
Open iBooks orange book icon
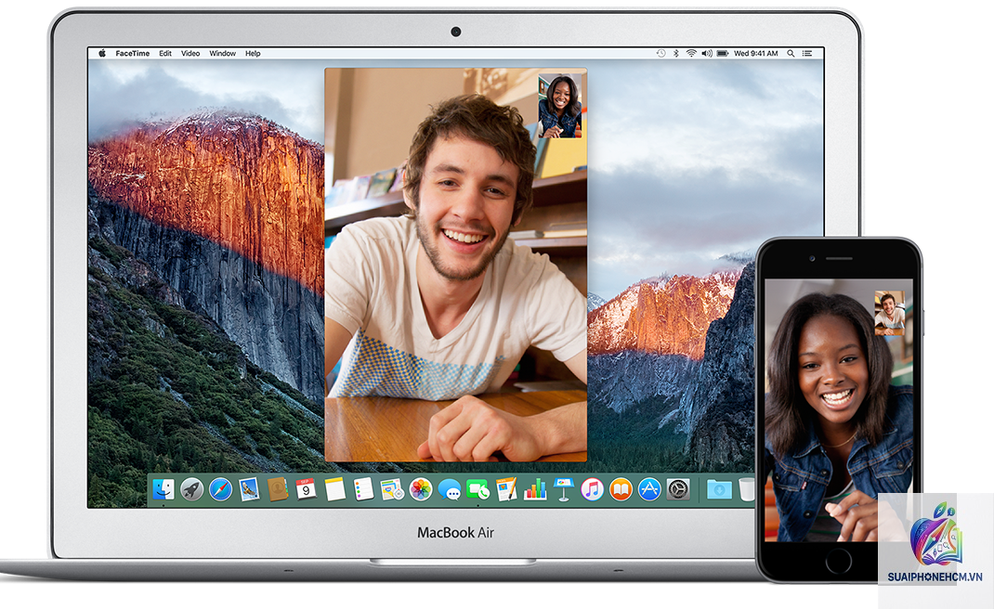coord(621,489)
